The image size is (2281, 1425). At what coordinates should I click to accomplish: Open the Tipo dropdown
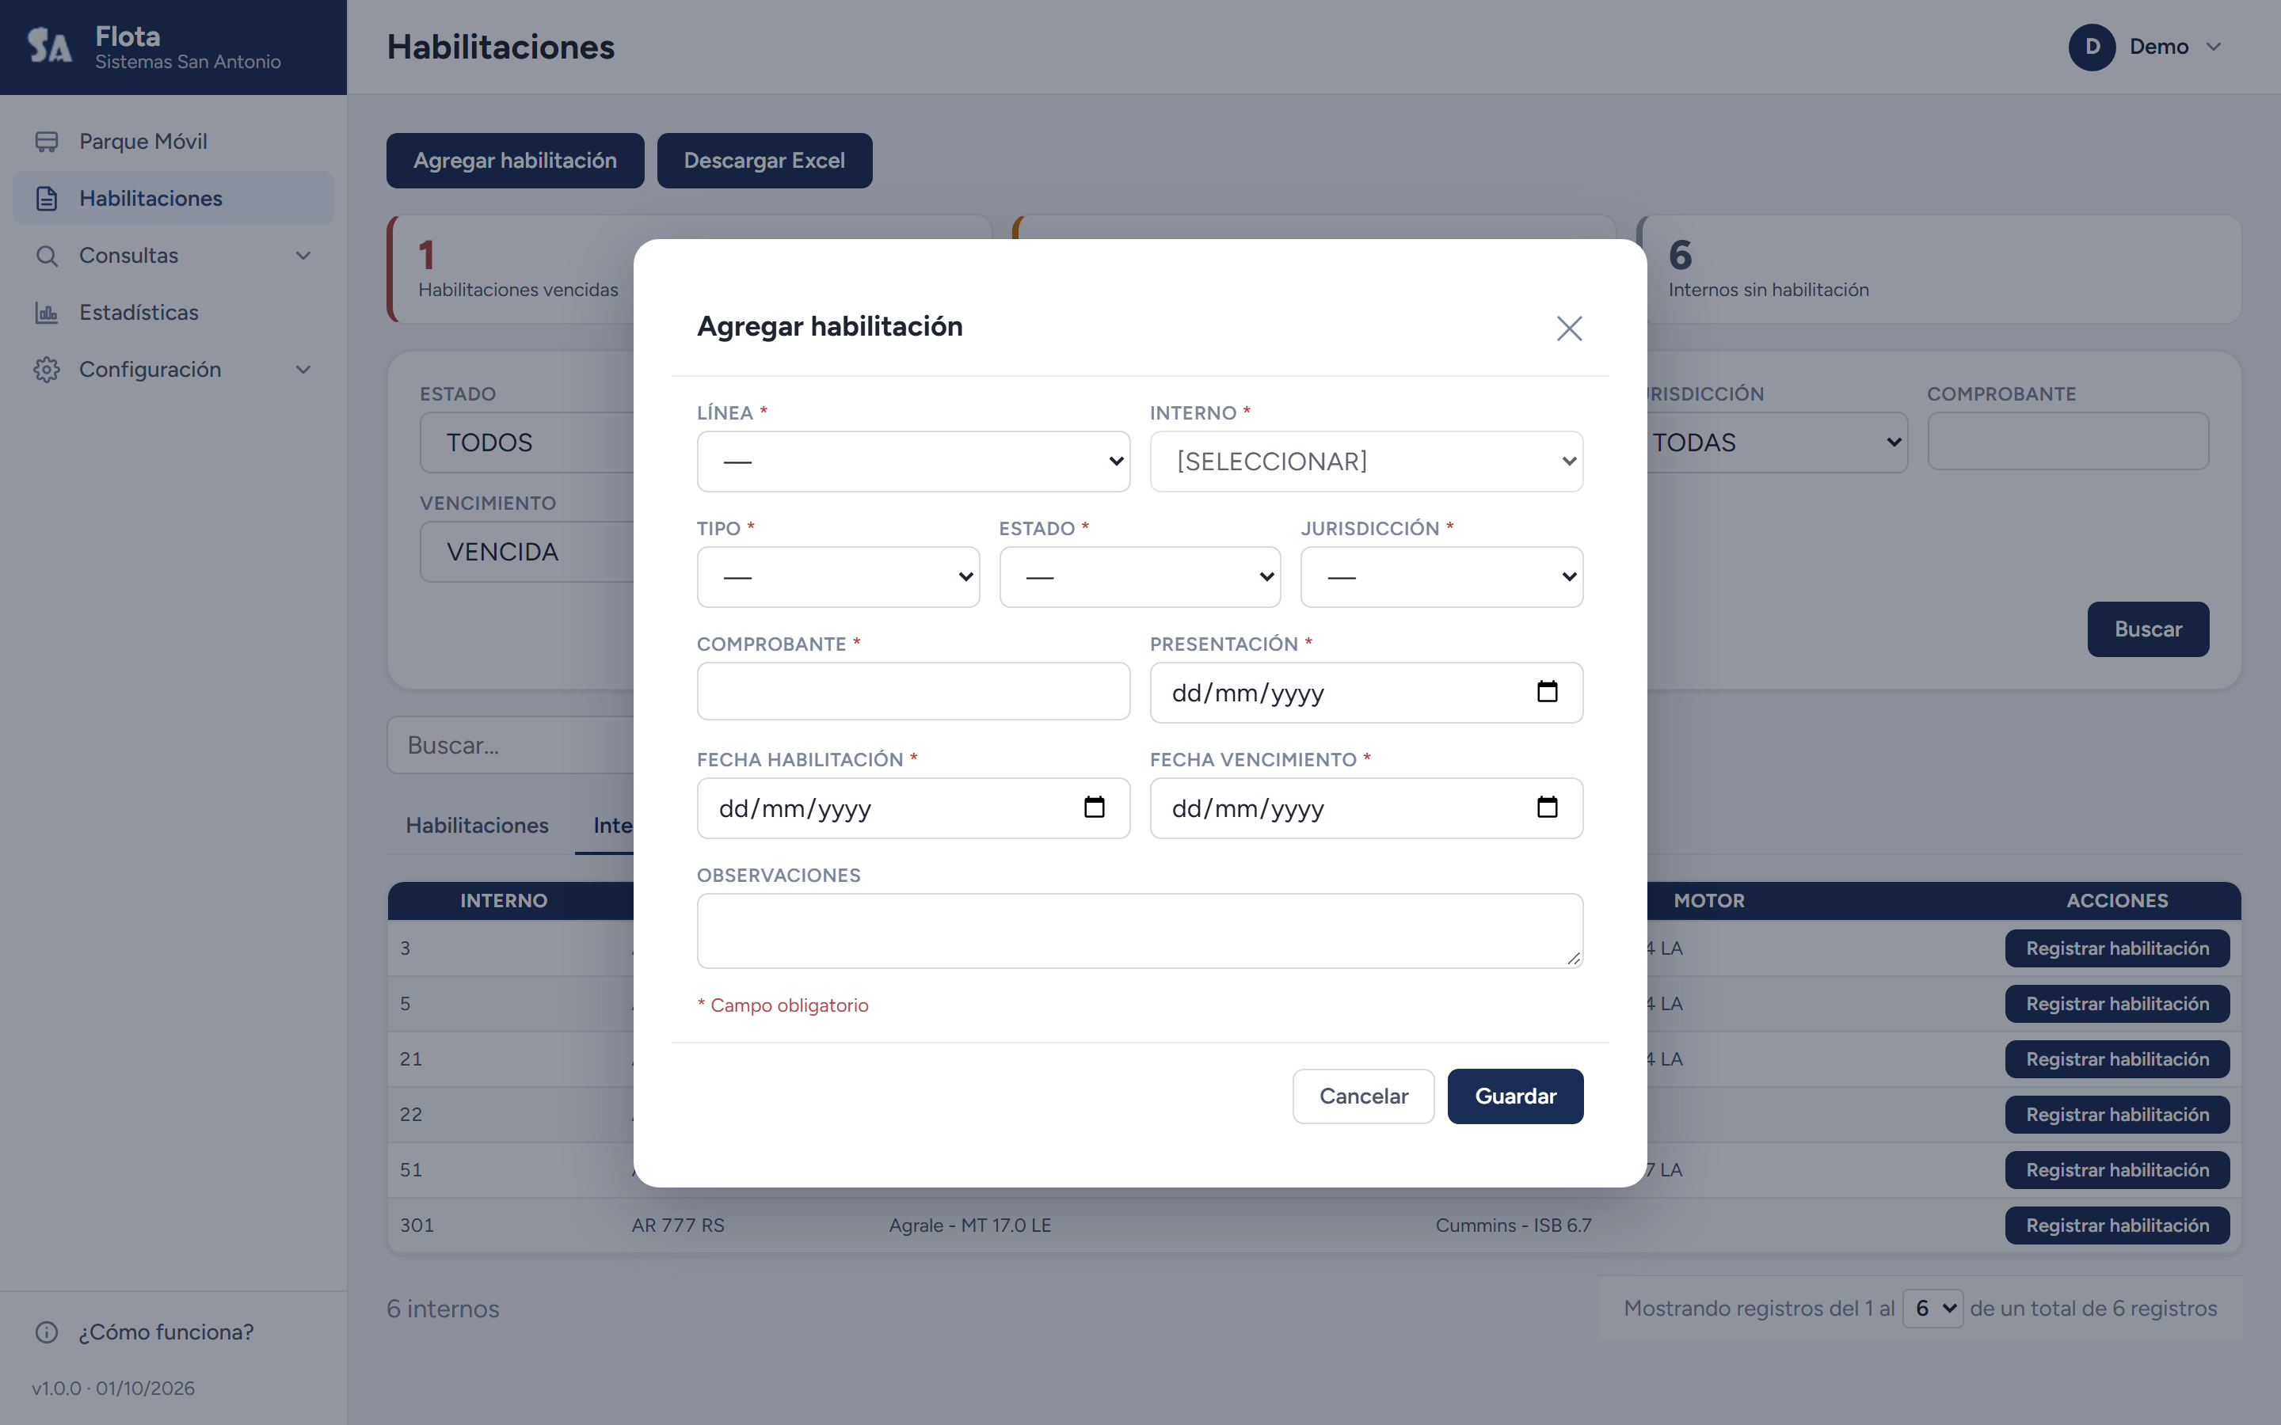pos(838,577)
